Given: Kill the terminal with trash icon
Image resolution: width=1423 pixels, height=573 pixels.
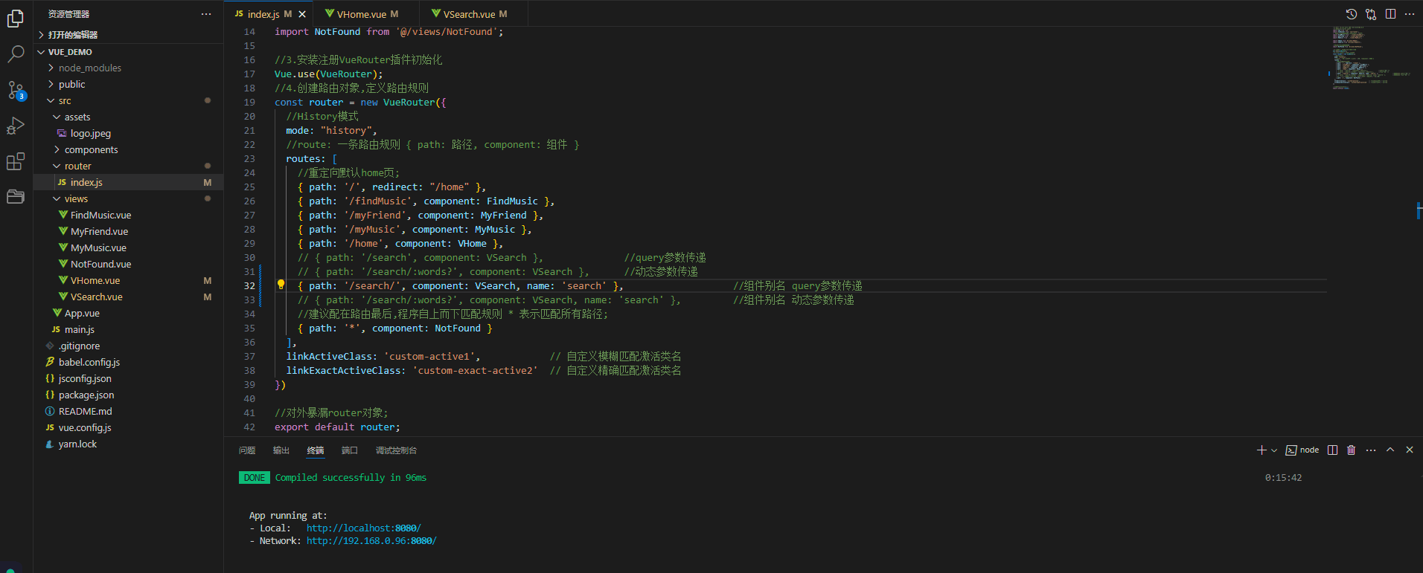Looking at the screenshot, I should tap(1352, 450).
